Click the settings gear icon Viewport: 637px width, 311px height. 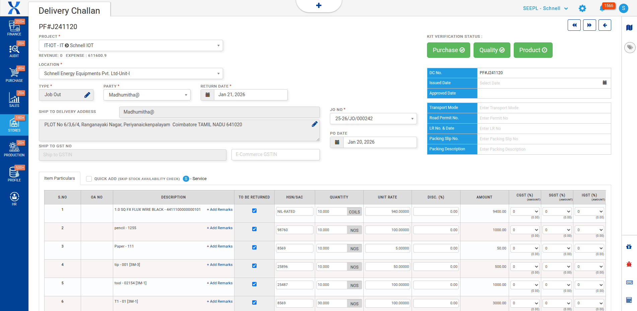click(x=582, y=8)
